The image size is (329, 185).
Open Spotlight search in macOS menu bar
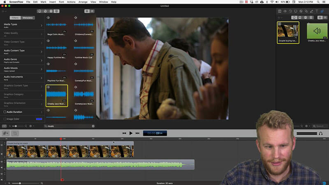pos(318,2)
